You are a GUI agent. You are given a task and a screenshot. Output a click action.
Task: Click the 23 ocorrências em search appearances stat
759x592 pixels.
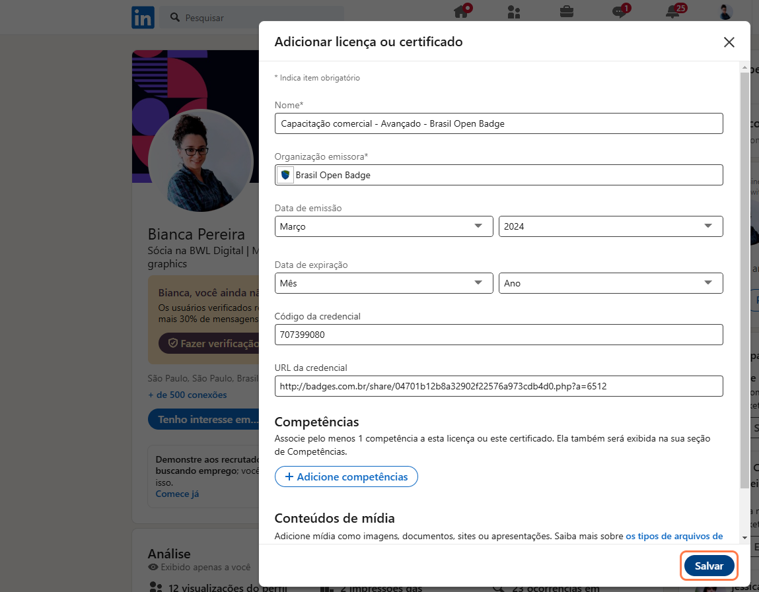point(546,587)
